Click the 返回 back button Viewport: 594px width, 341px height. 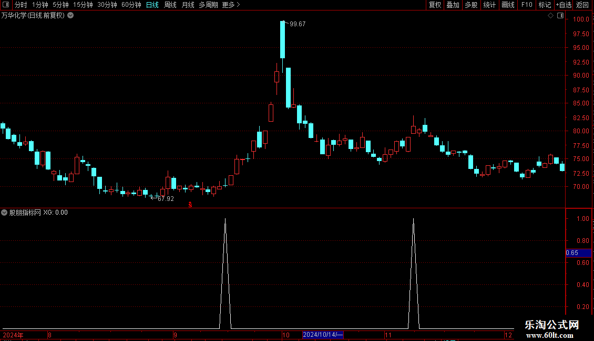click(582, 5)
